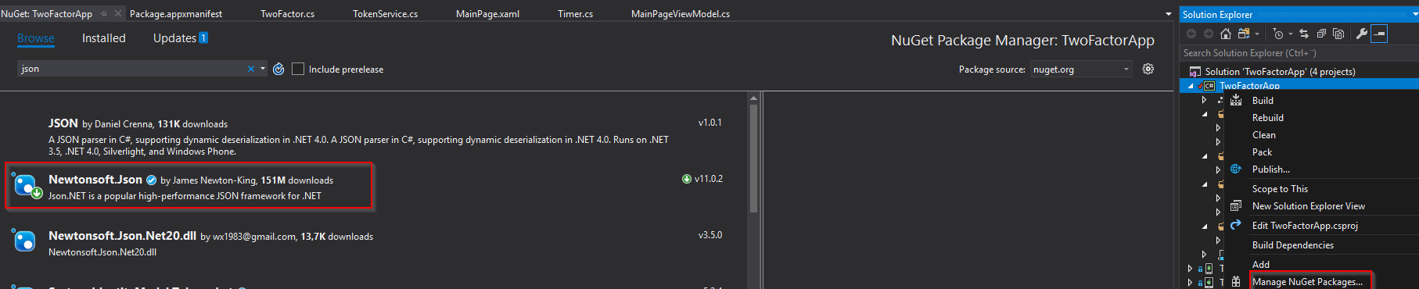Open the Timer.cs tab
Screen dimensions: 1419x289
pyautogui.click(x=576, y=14)
